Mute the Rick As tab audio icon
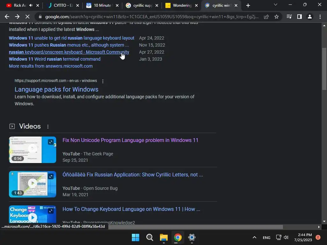The height and width of the screenshot is (245, 327). (31, 5)
